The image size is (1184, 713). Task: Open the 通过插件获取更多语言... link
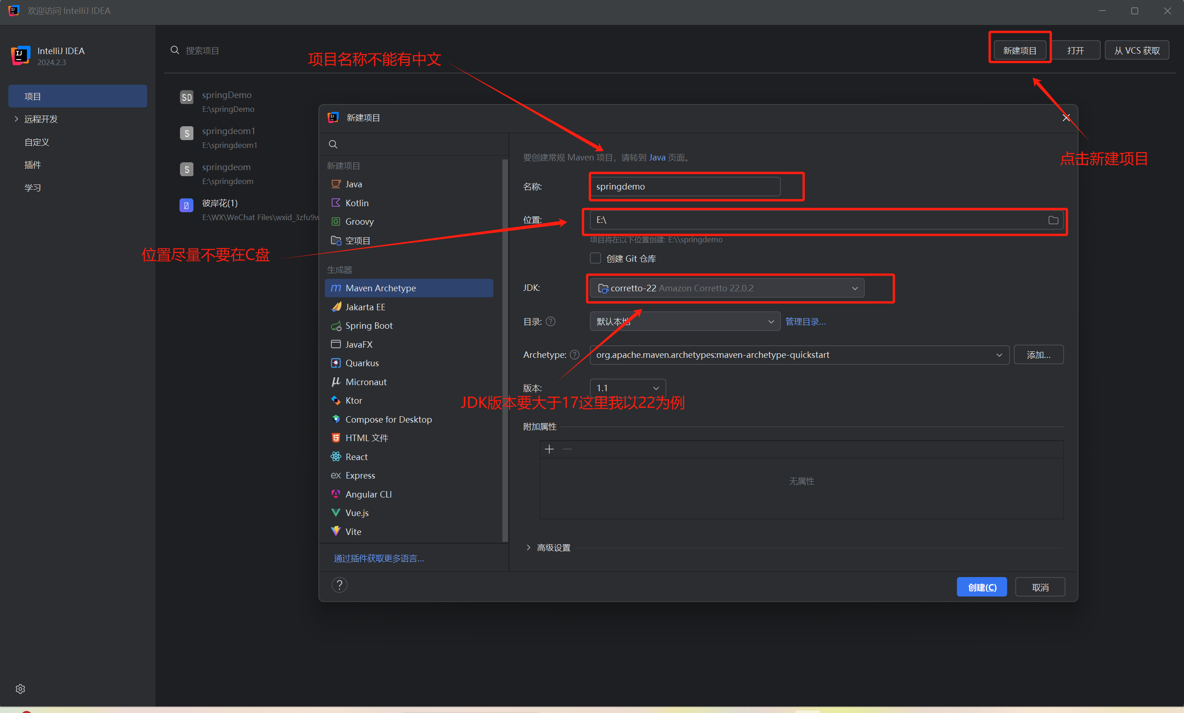pos(378,559)
